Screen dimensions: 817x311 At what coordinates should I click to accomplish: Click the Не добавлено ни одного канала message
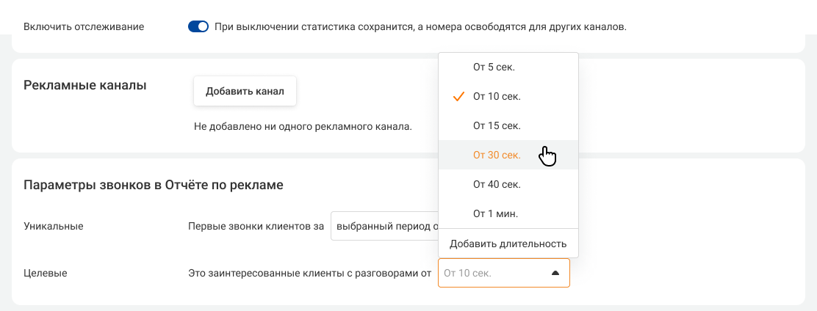[303, 126]
